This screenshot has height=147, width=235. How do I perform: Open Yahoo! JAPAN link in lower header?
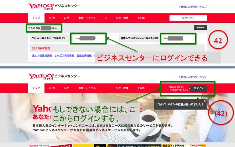click(188, 77)
